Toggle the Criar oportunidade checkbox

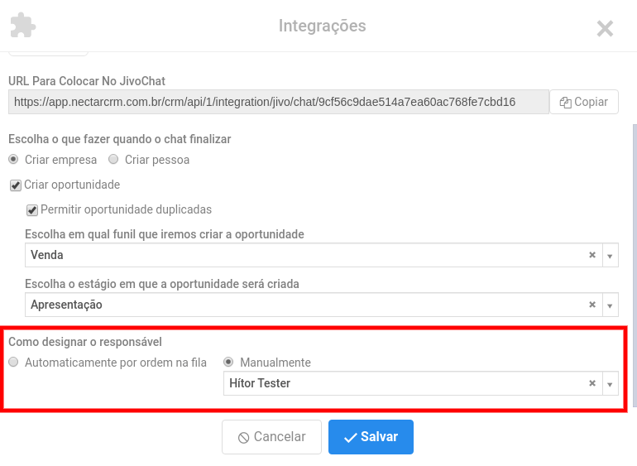coord(16,185)
